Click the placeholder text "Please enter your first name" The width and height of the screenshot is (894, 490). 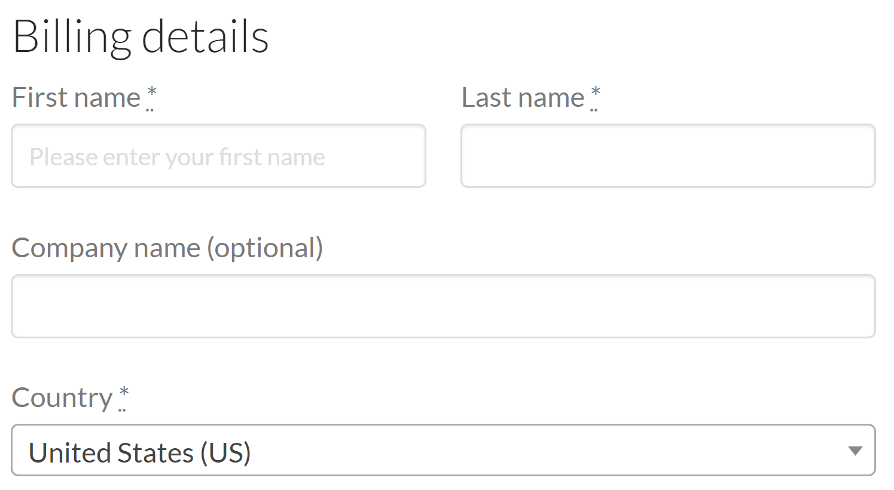(x=178, y=156)
